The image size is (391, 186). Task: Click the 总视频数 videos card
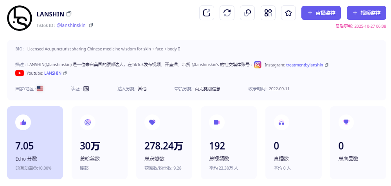[229, 143]
